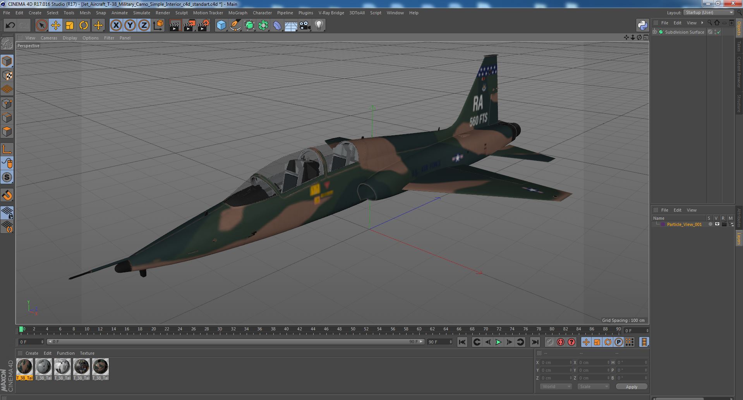This screenshot has height=400, width=743.
Task: Open material manager Texture menu
Action: [87, 353]
